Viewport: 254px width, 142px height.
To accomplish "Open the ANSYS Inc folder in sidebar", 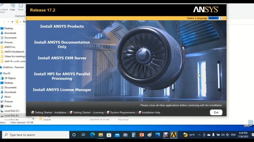I will coord(10,47).
